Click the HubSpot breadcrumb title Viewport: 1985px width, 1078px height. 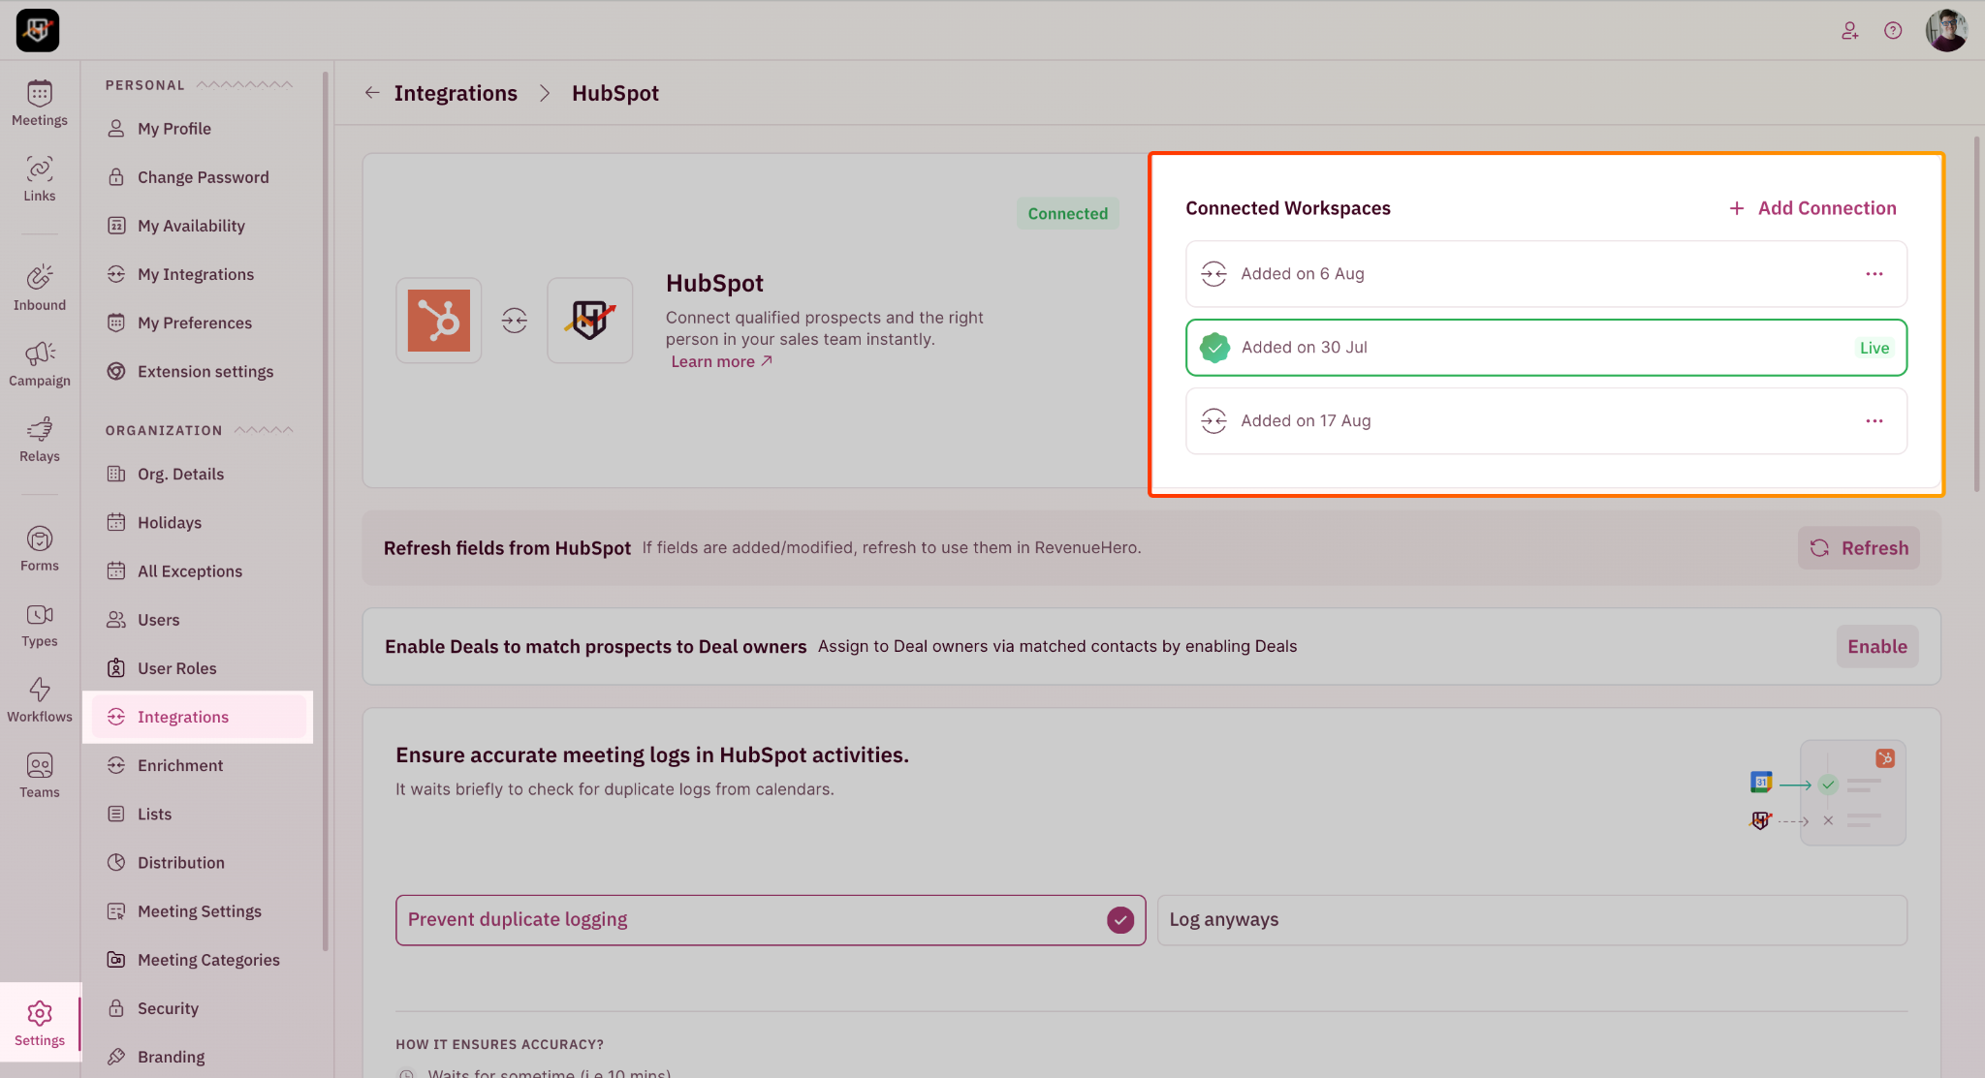click(x=615, y=93)
